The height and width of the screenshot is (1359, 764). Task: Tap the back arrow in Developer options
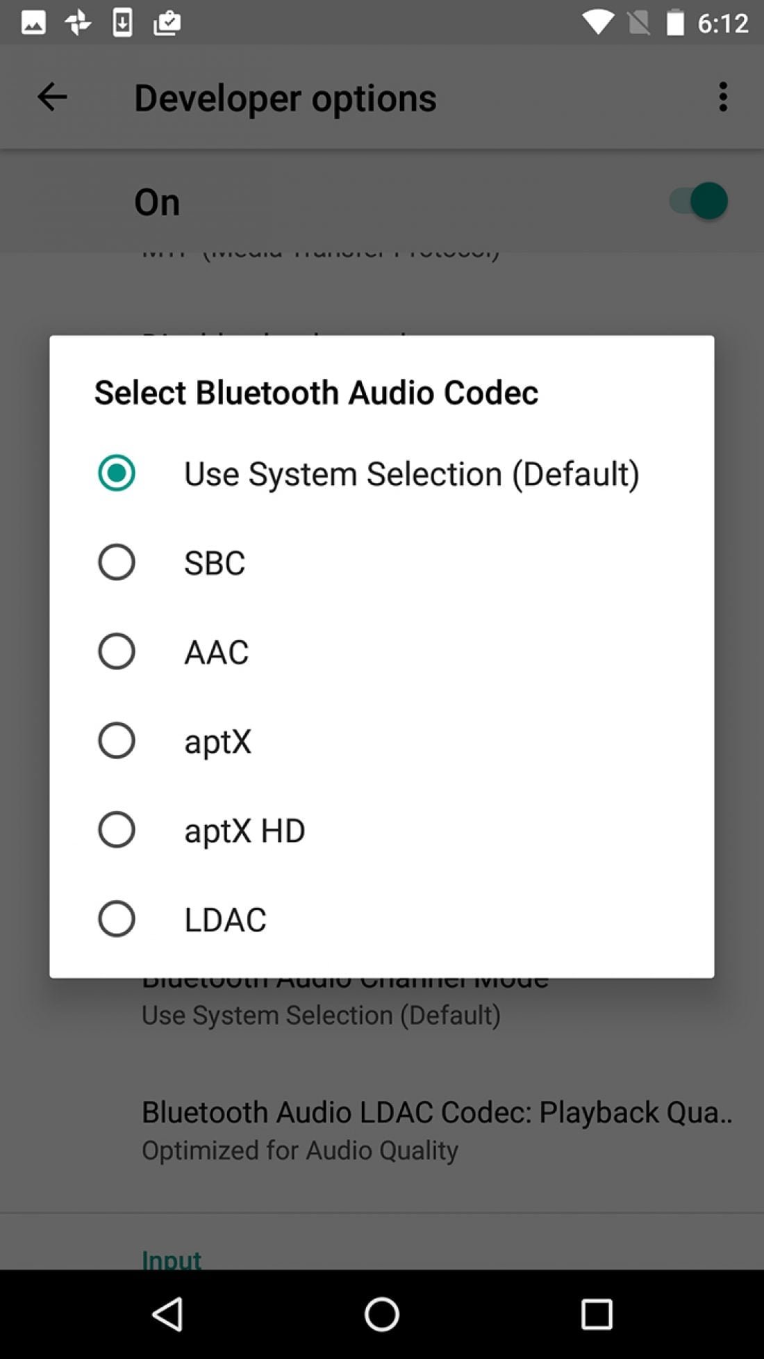click(52, 97)
